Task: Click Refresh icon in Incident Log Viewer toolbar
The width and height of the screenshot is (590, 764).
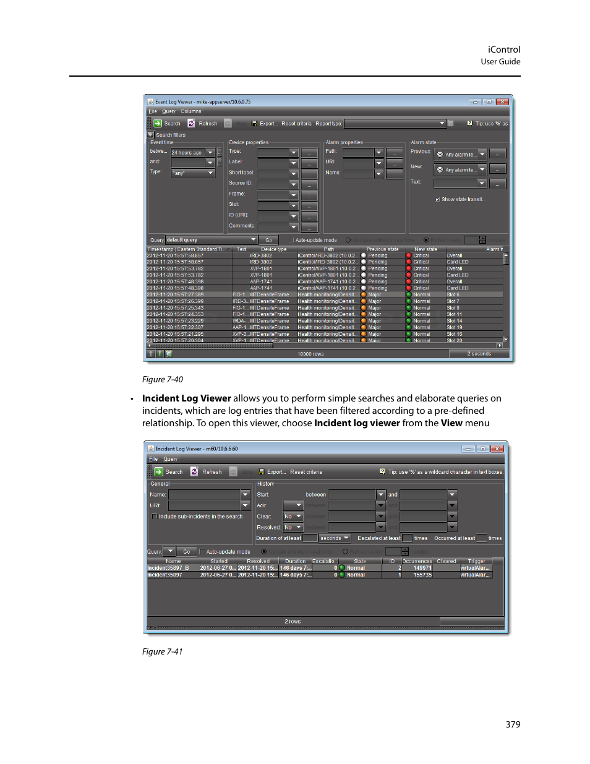Action: coord(194,471)
